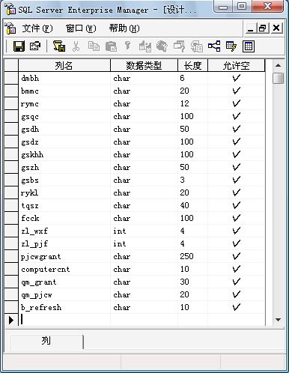This screenshot has height=373, width=289.
Task: Click length value 30 of qm_grant
Action: pos(184,282)
